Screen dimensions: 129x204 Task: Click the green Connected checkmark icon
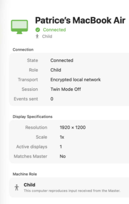38,30
